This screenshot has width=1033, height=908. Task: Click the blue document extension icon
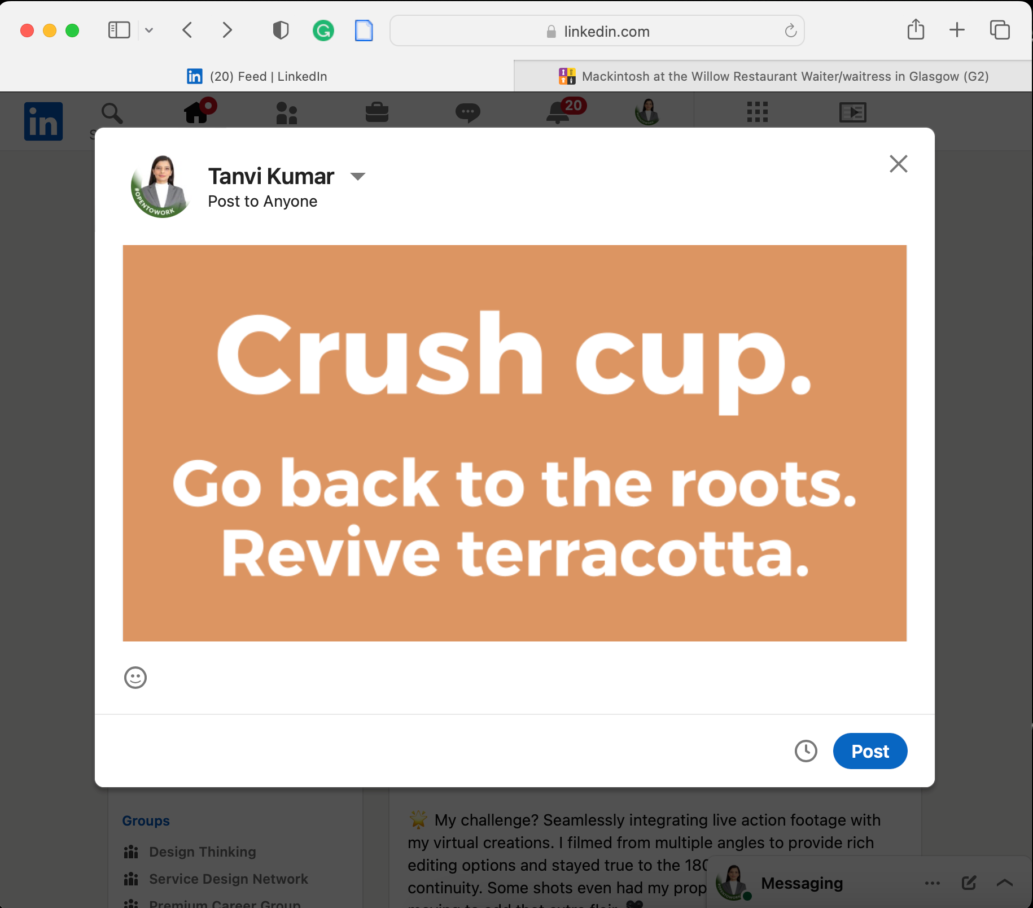(364, 30)
